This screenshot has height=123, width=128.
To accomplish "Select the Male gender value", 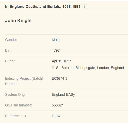I will point(56,40).
